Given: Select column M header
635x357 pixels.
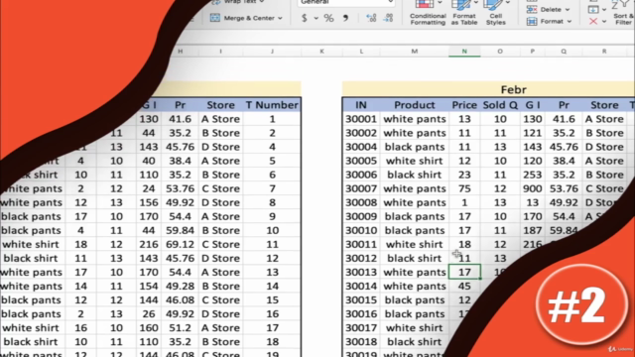Looking at the screenshot, I should pos(415,52).
